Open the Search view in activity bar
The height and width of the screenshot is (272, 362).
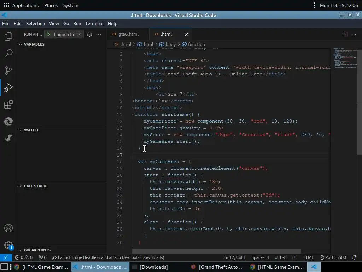(8, 53)
